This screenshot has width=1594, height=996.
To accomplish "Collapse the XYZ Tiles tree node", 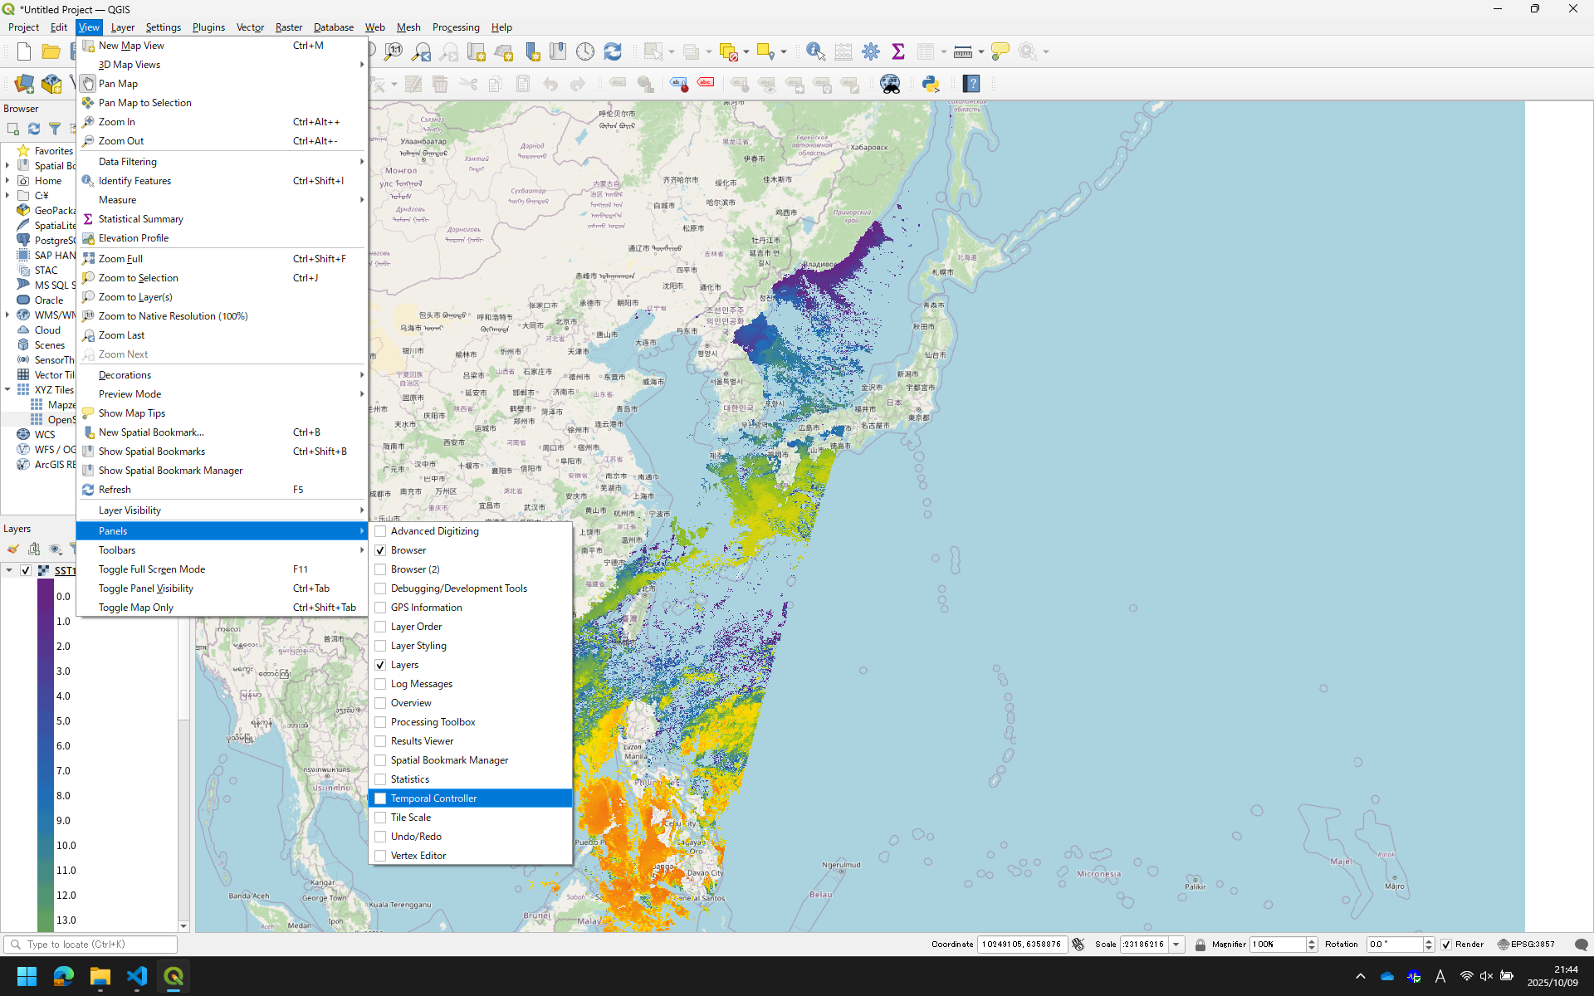I will 7,389.
